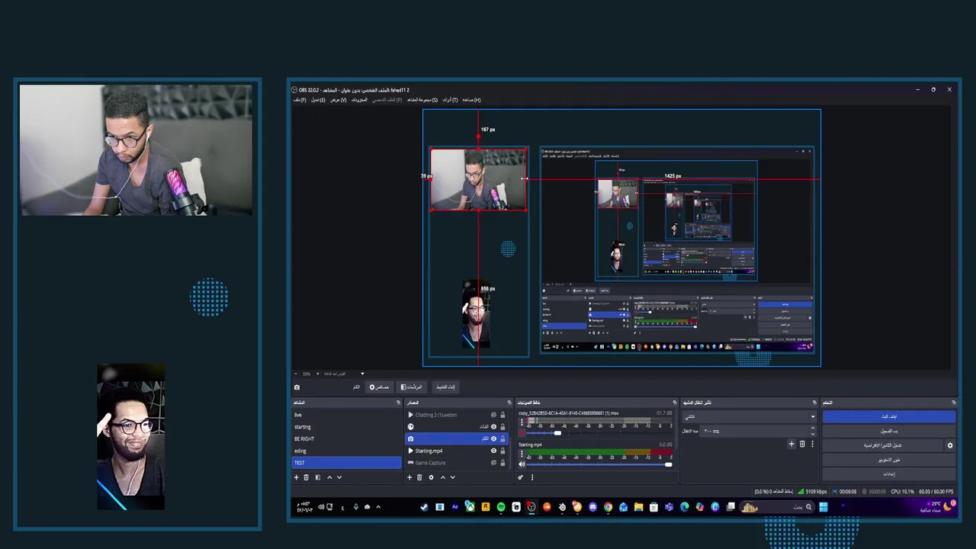Open source Properties button with gear
The width and height of the screenshot is (976, 549).
(379, 387)
